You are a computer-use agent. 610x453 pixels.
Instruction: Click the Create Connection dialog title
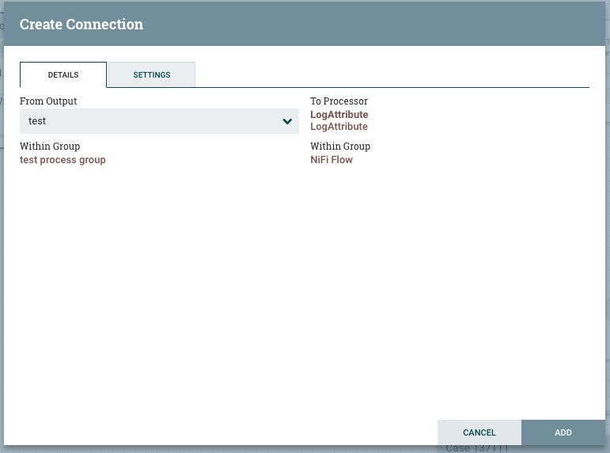point(81,24)
